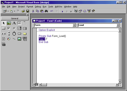Image resolution: width=127 pixels, height=91 pixels.
Task: Open the Debug menu
Action: coord(38,7)
